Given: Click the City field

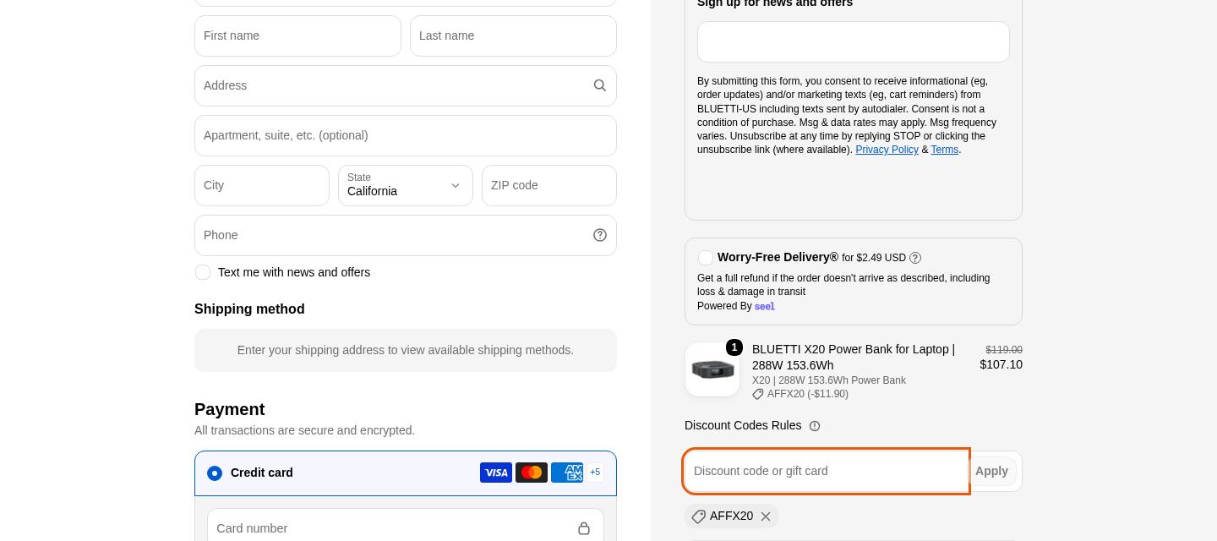Looking at the screenshot, I should (262, 185).
